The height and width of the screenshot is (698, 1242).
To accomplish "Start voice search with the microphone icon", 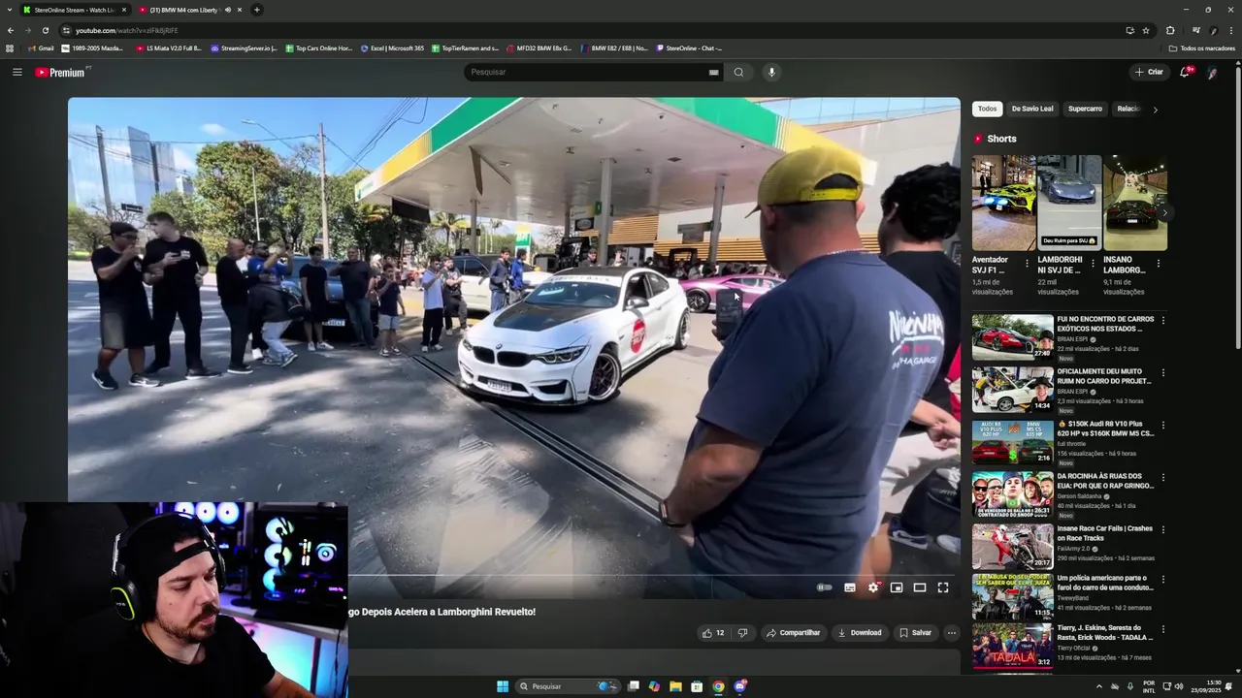I will coord(771,72).
